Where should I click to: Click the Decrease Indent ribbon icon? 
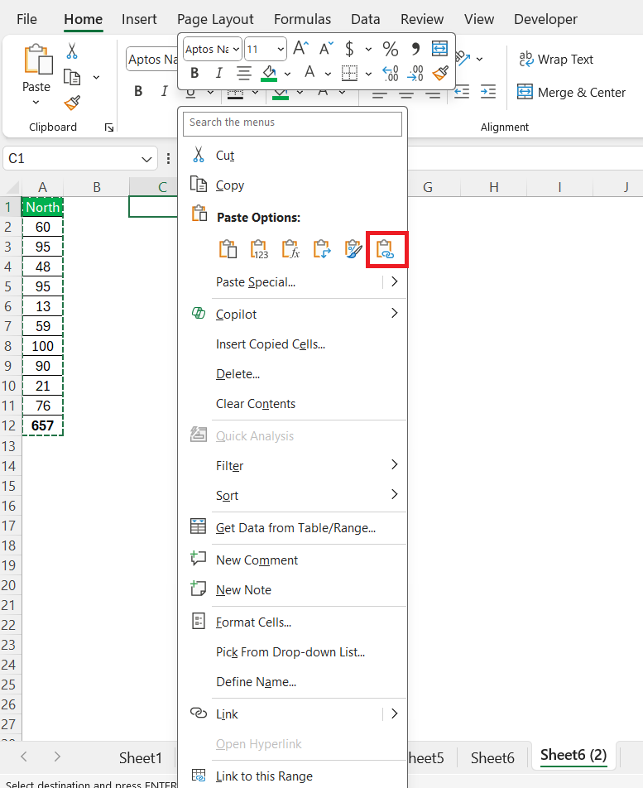tap(462, 91)
